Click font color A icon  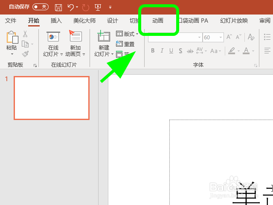(x=246, y=51)
